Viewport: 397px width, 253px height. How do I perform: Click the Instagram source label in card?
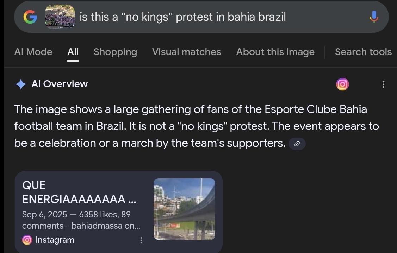coord(55,240)
